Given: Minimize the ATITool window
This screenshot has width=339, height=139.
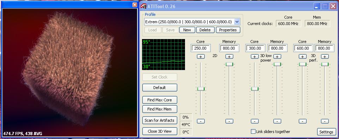Looking at the screenshot, I should point(317,6).
